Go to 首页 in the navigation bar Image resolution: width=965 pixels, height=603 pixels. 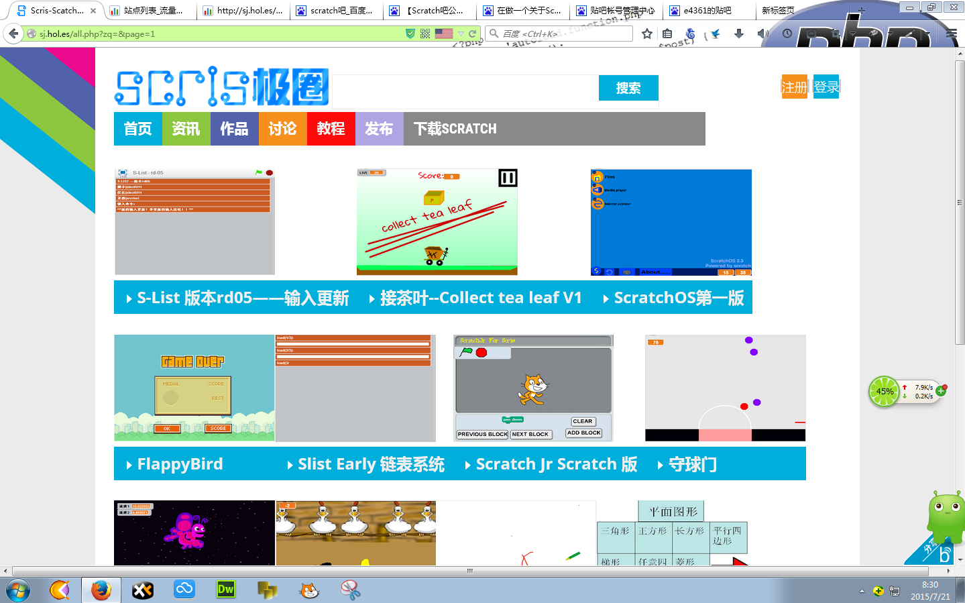(x=138, y=129)
